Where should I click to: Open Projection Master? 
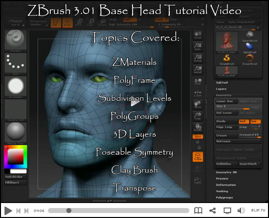38,23
